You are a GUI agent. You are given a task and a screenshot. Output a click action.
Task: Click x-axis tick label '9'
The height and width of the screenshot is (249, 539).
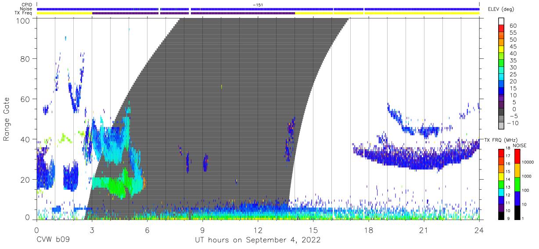pos(202,230)
